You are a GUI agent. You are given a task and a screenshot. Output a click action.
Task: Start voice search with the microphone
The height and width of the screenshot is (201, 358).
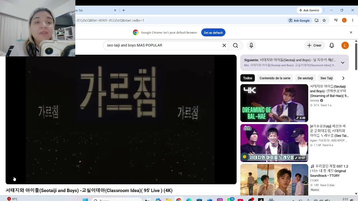pos(251,45)
